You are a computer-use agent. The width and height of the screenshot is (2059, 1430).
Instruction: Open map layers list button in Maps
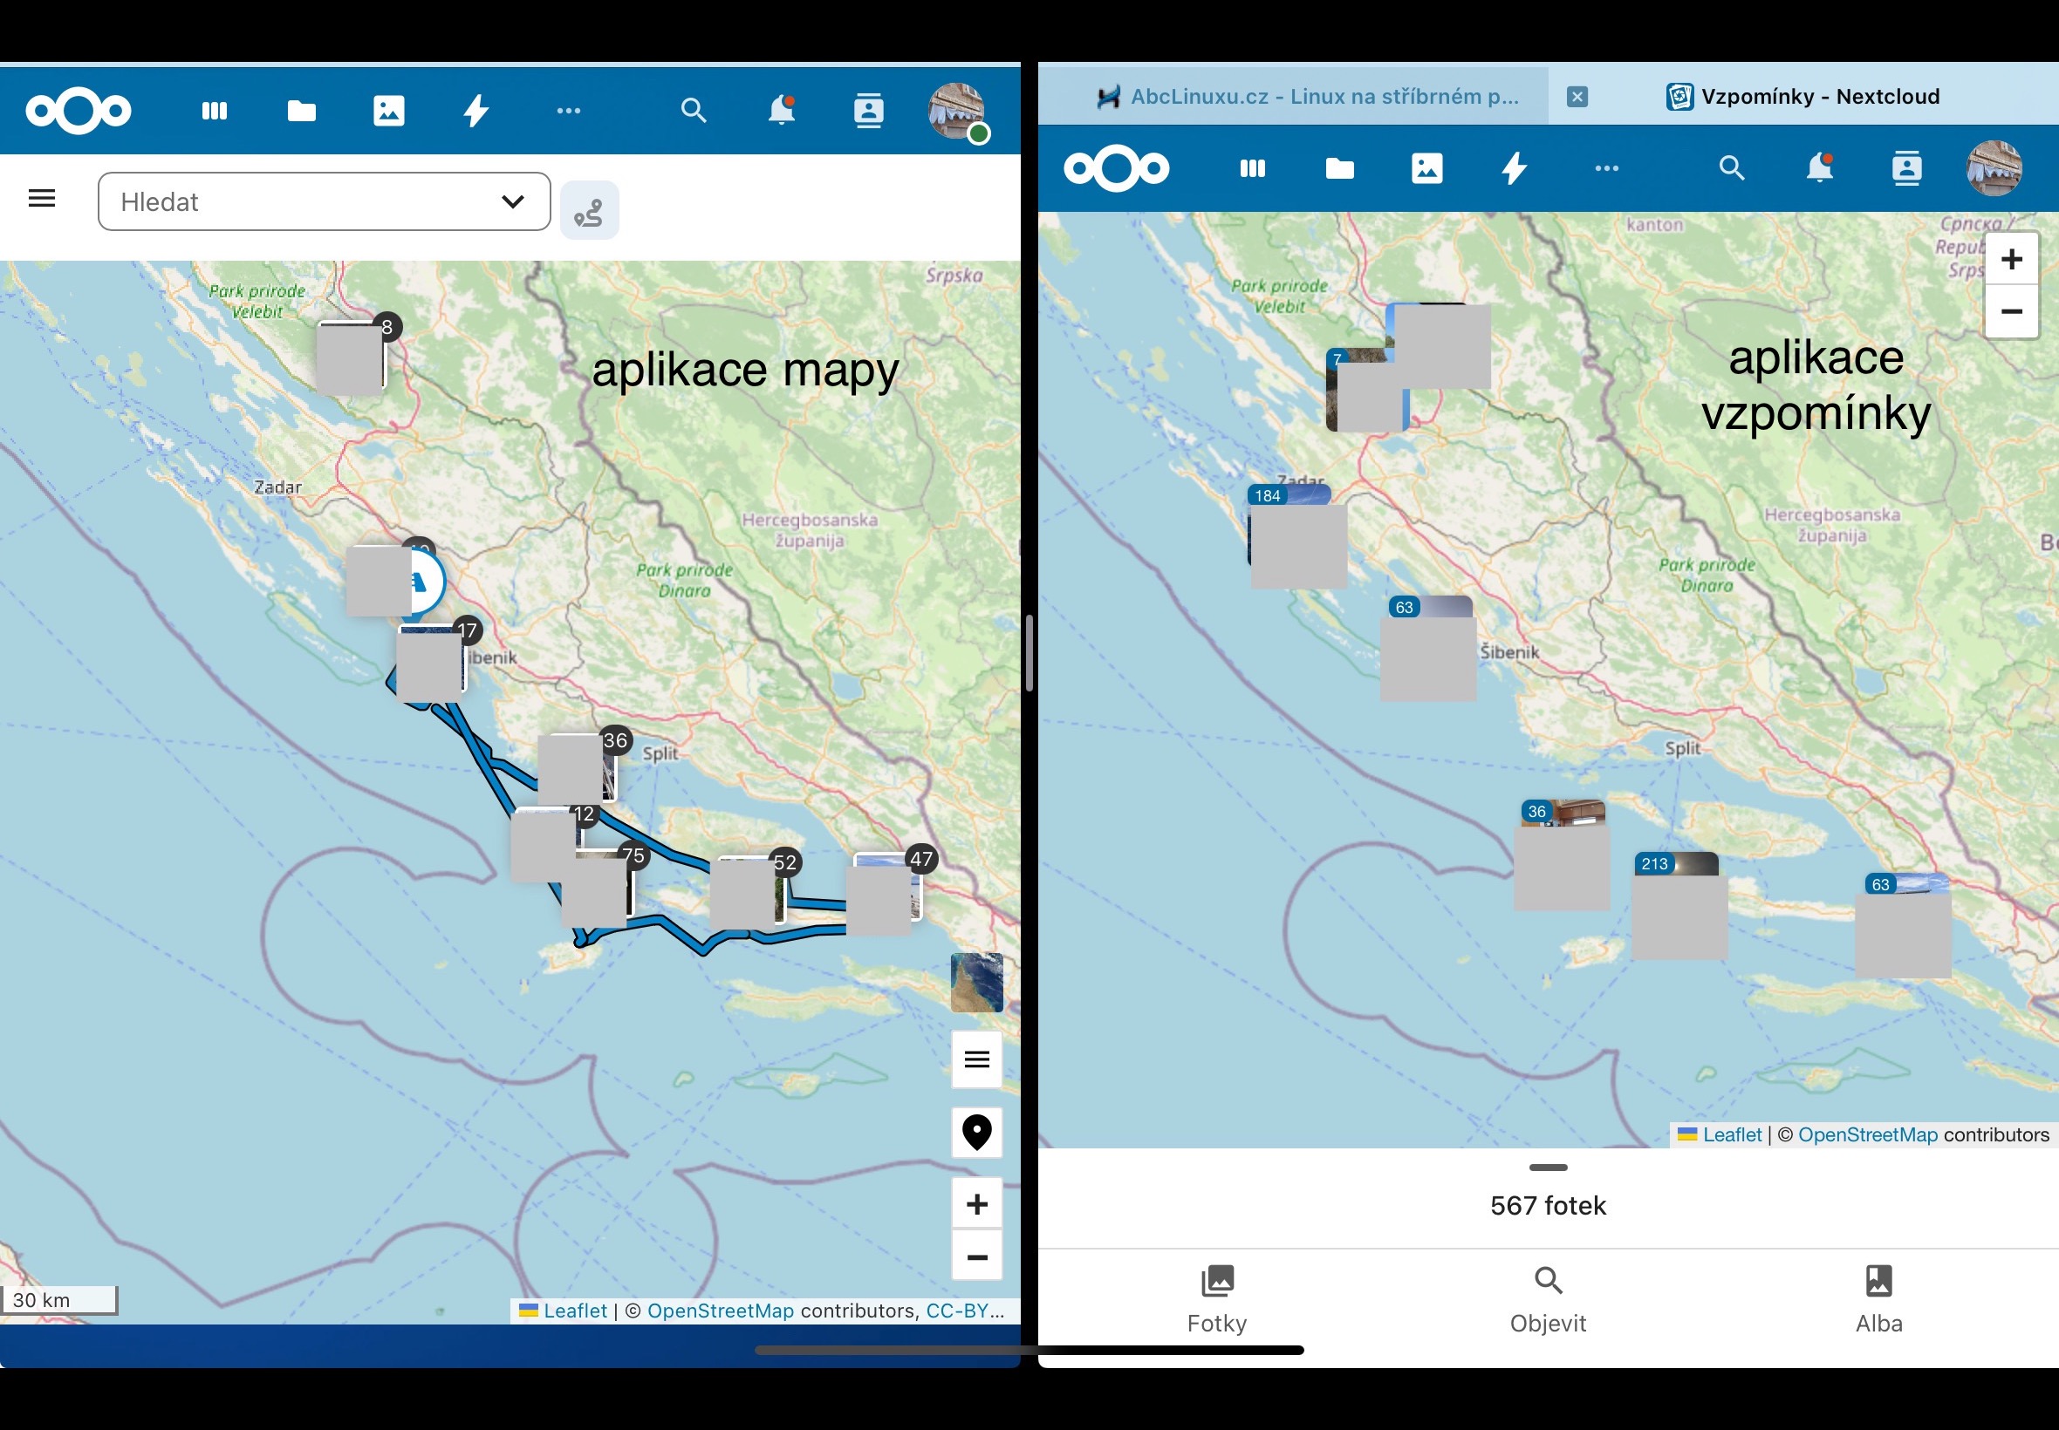pos(976,1060)
